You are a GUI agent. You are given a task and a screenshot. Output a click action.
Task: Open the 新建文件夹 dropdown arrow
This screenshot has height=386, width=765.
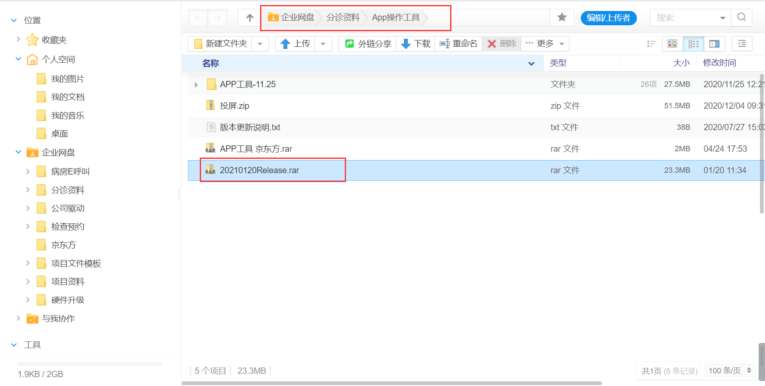pos(260,44)
